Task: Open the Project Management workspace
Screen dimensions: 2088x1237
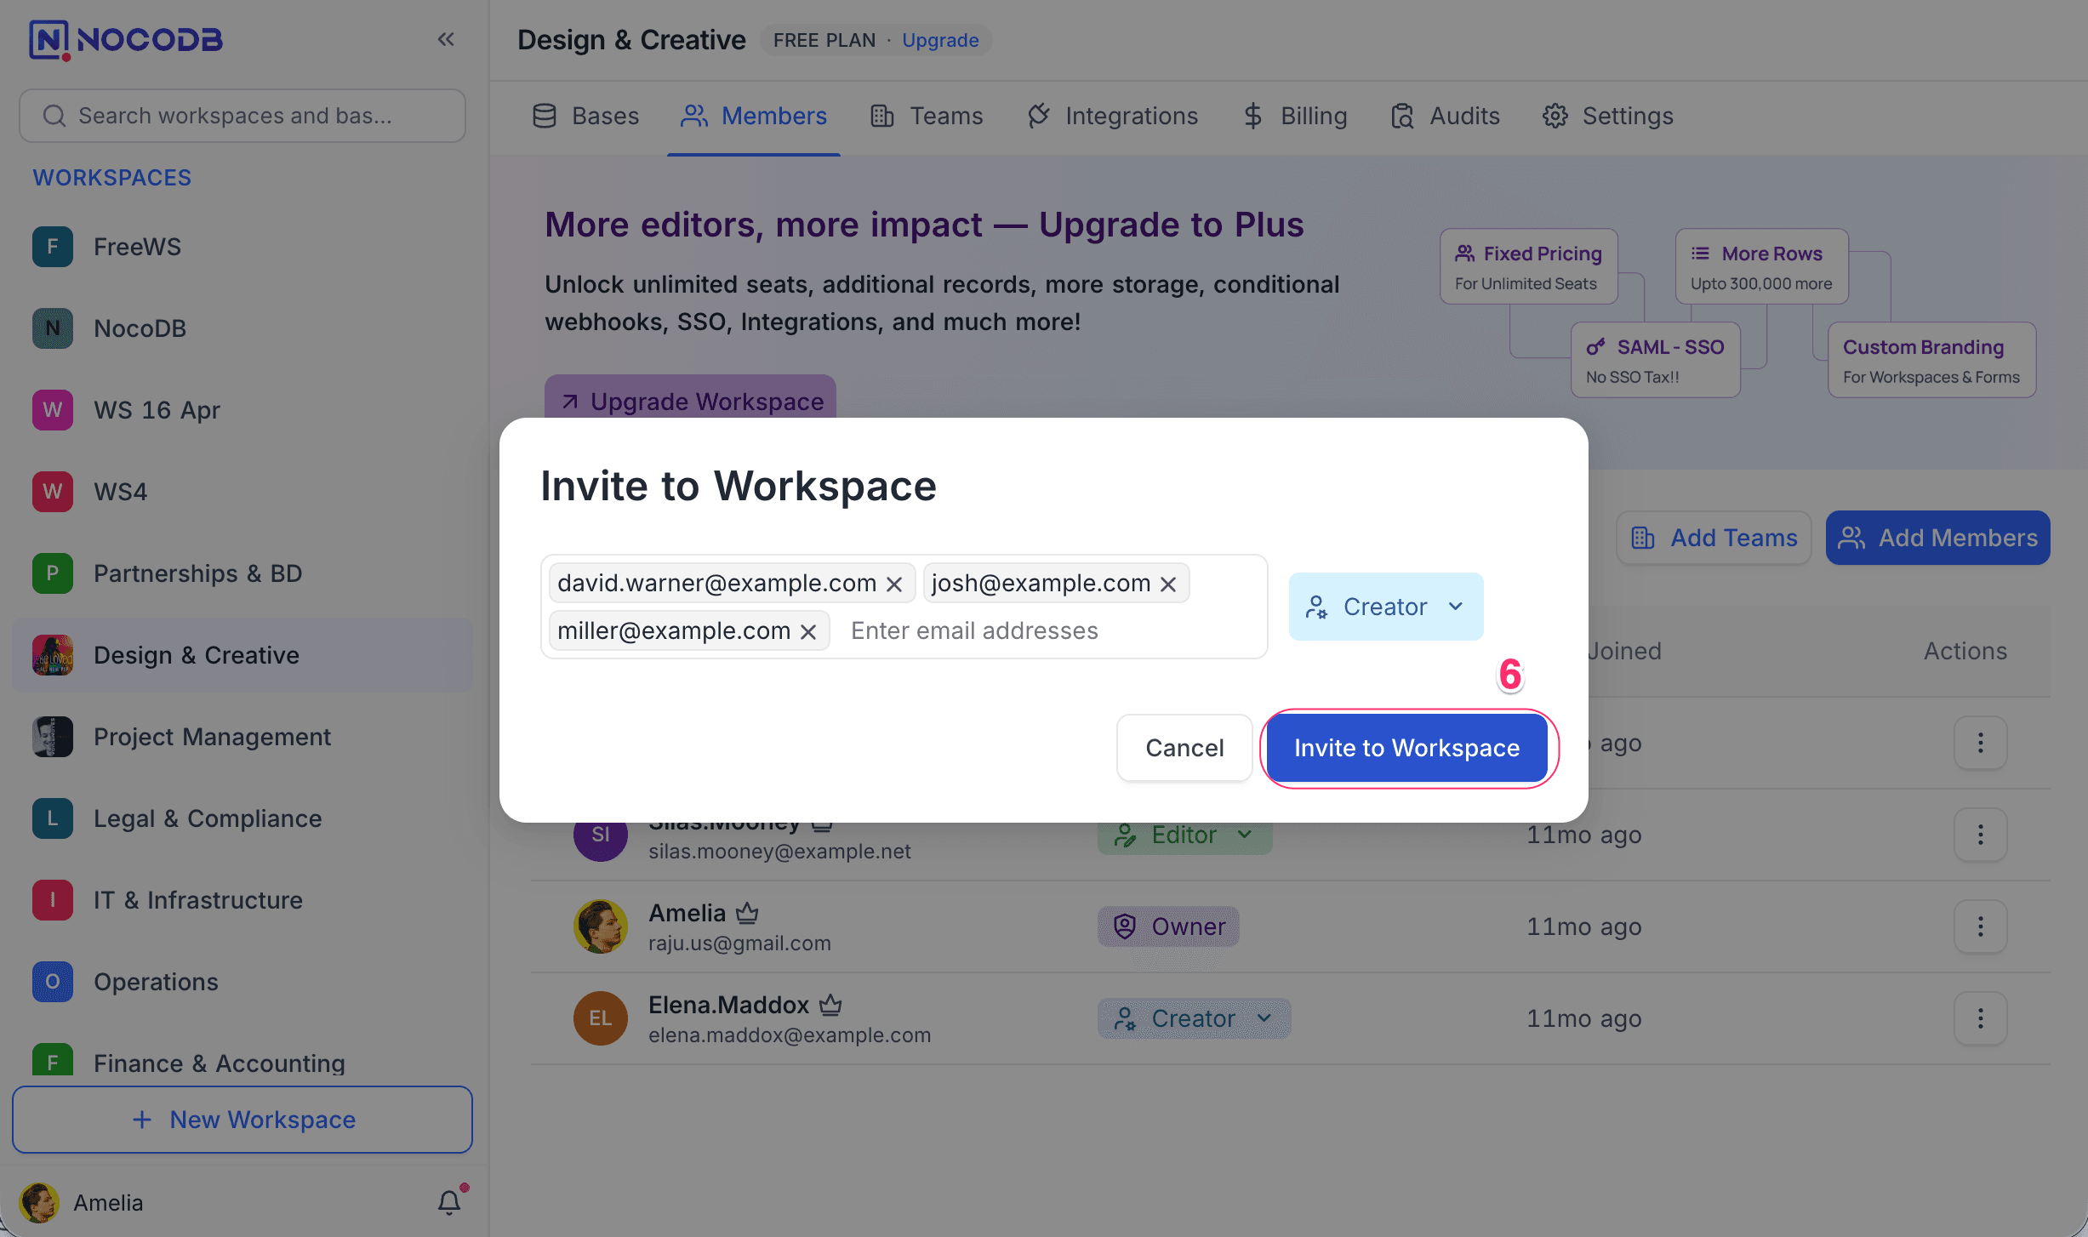Action: click(x=212, y=737)
